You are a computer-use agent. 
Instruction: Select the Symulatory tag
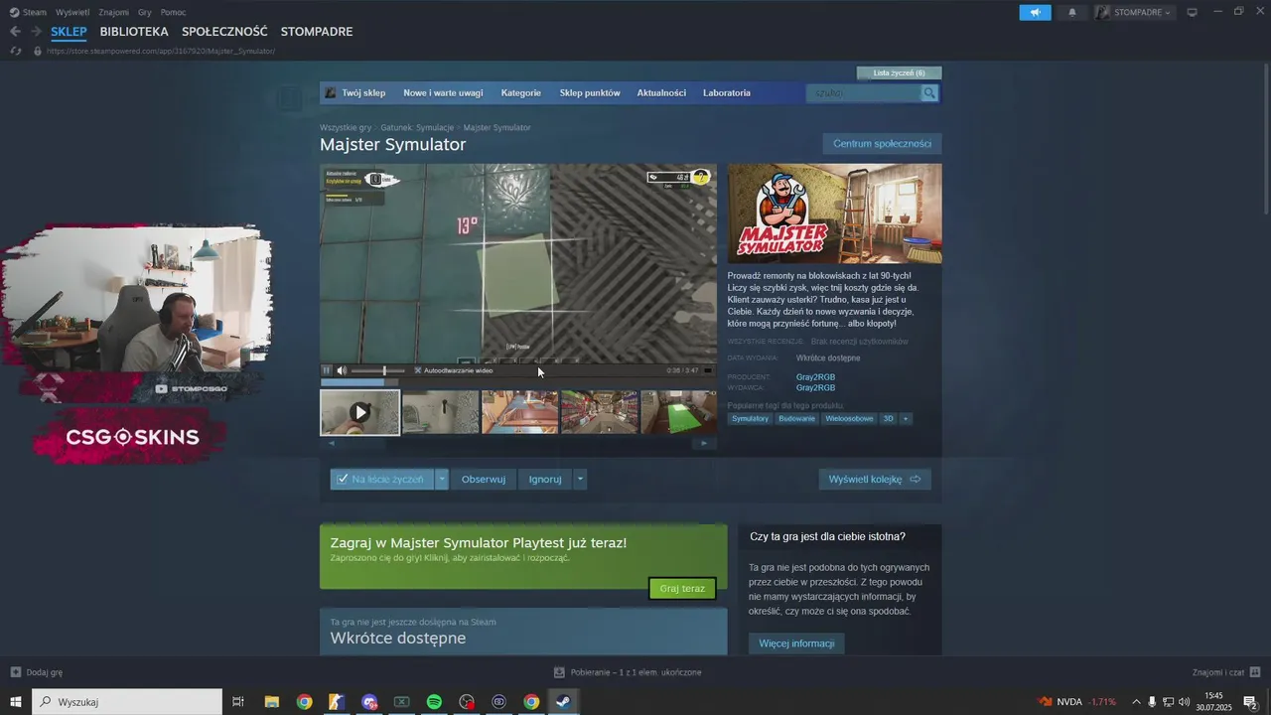click(751, 419)
